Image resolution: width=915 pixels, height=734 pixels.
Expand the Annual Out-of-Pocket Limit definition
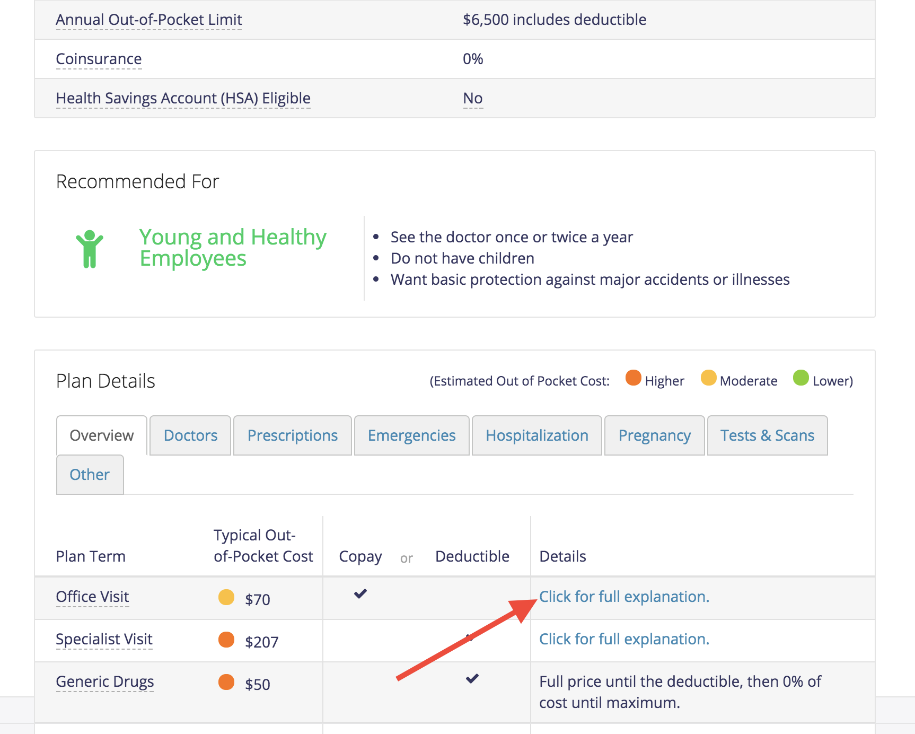click(x=148, y=20)
